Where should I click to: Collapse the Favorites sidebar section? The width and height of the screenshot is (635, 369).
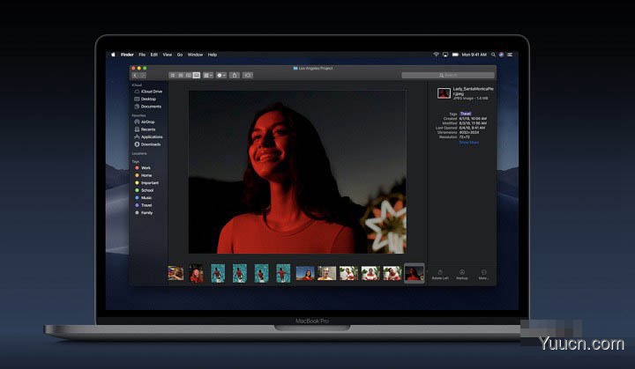[x=139, y=115]
